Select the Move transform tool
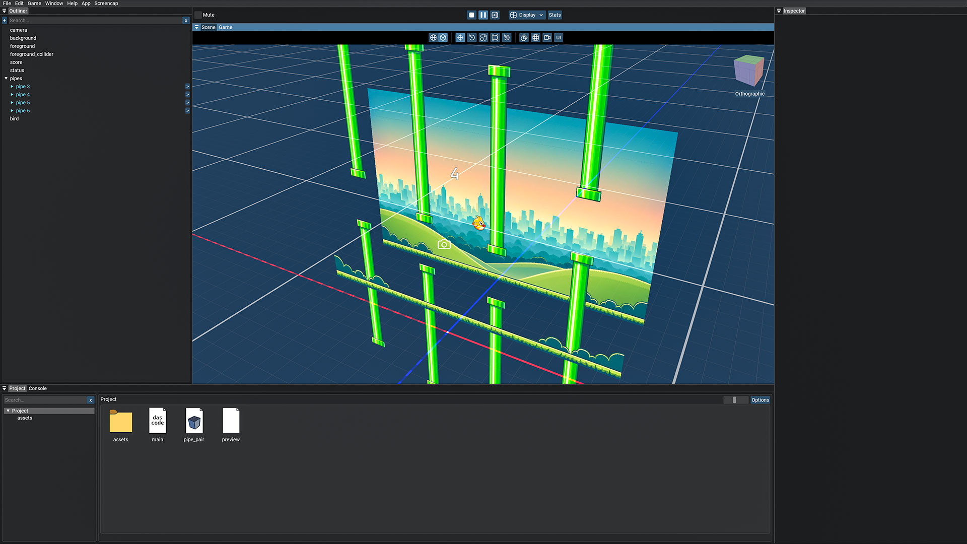967x544 pixels. (x=460, y=38)
